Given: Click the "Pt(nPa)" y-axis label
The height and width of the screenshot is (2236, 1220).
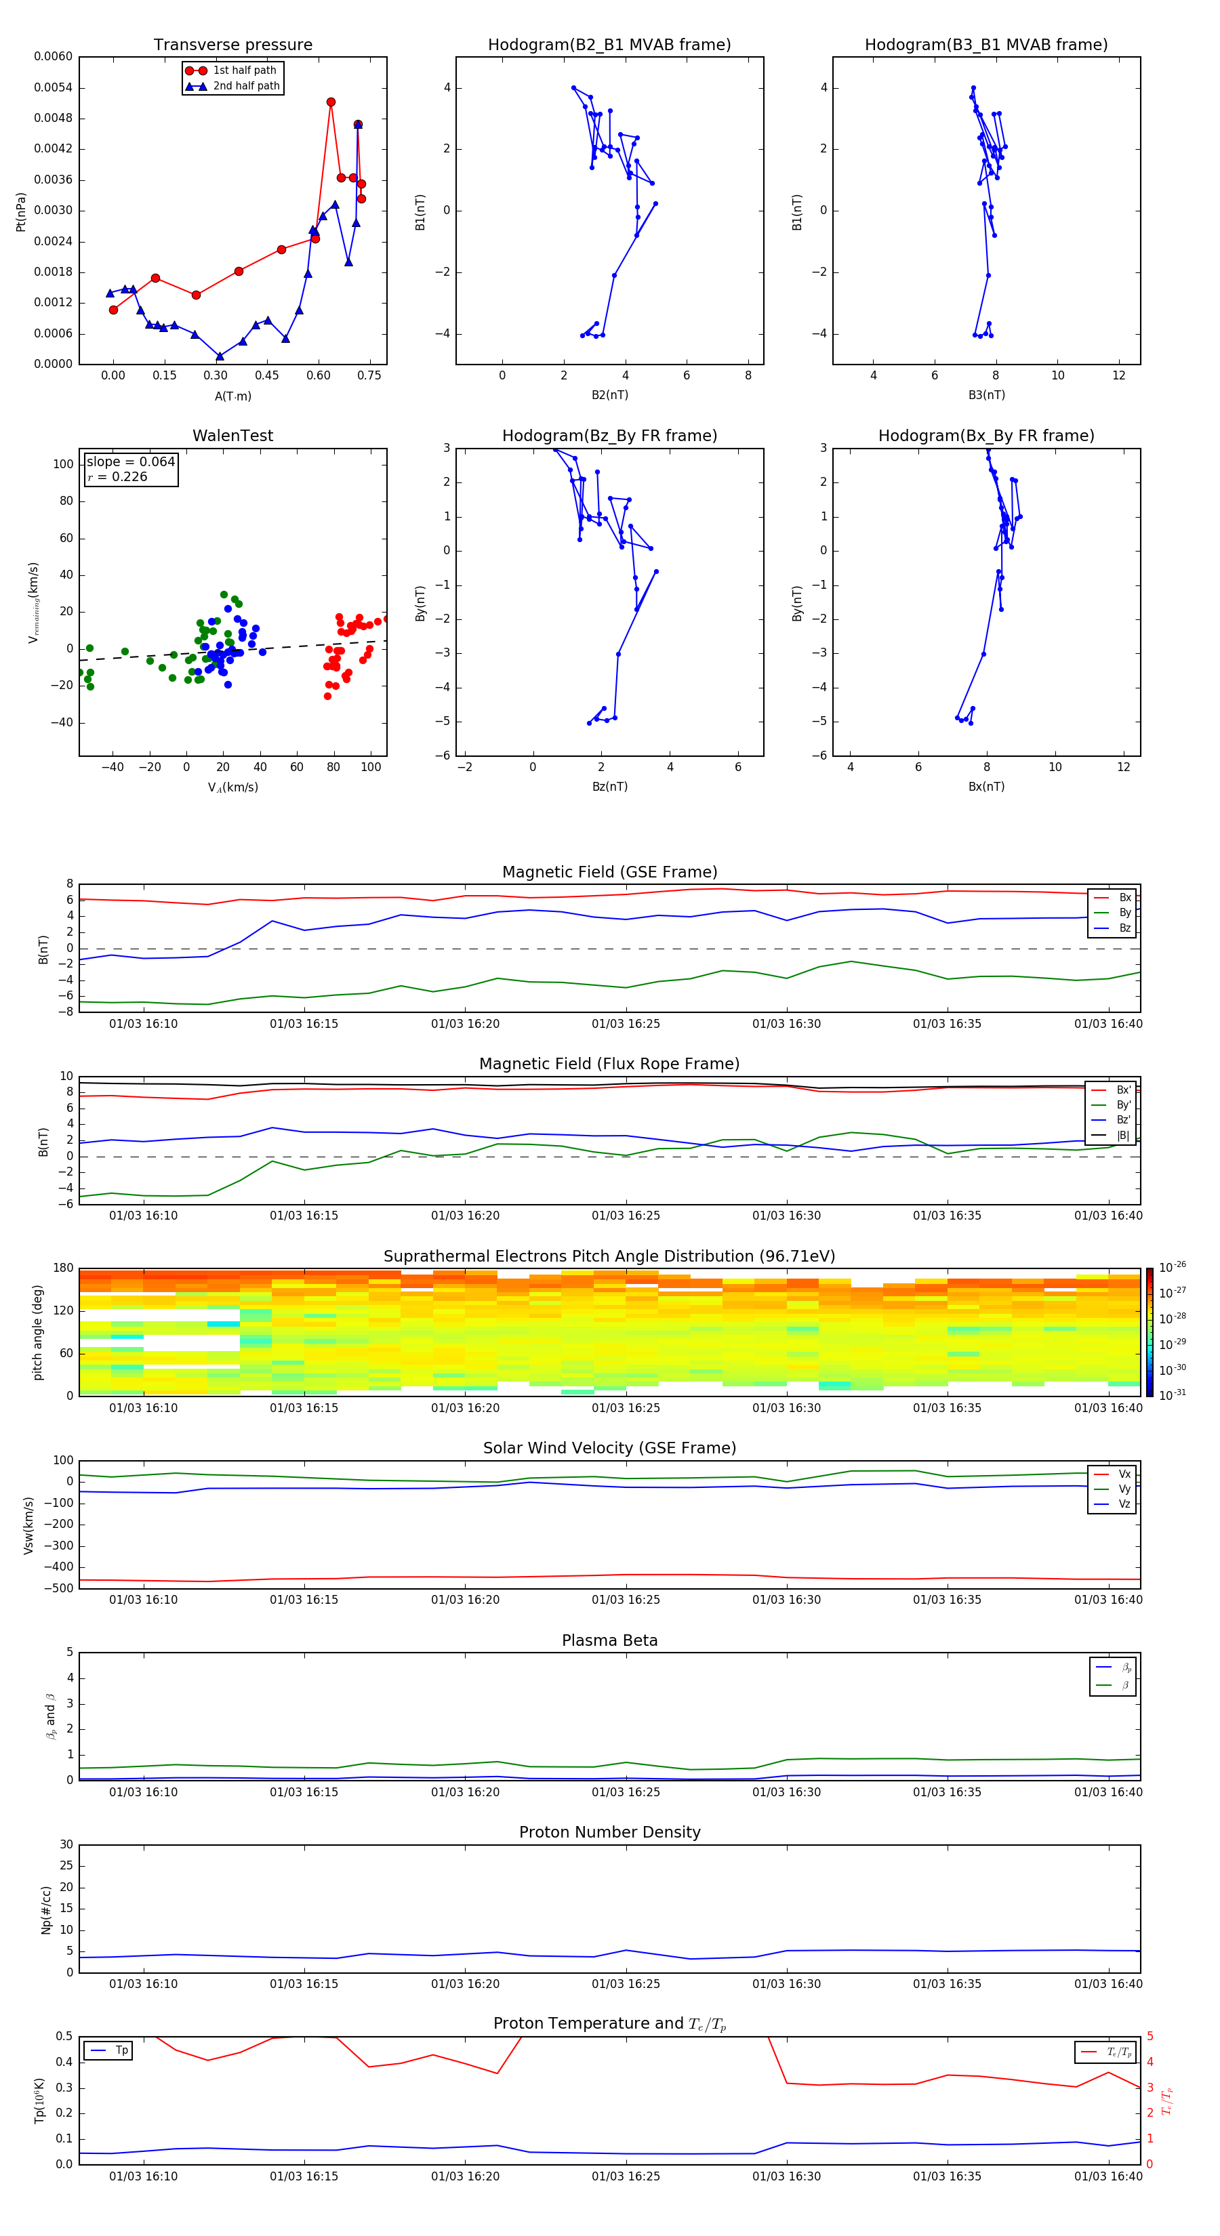Looking at the screenshot, I should coord(21,212).
